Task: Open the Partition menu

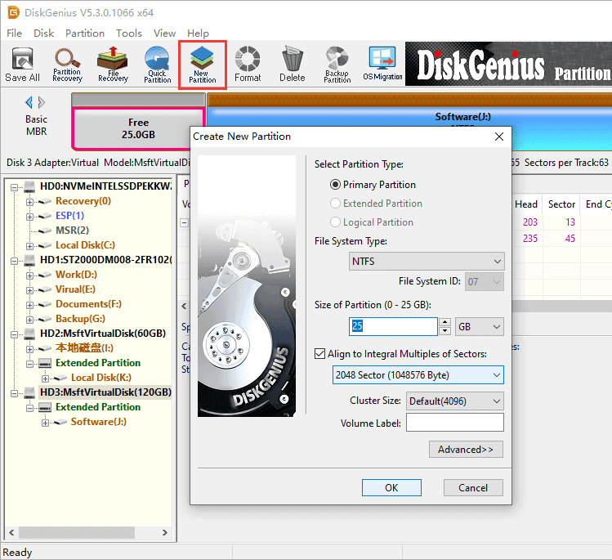Action: (85, 34)
